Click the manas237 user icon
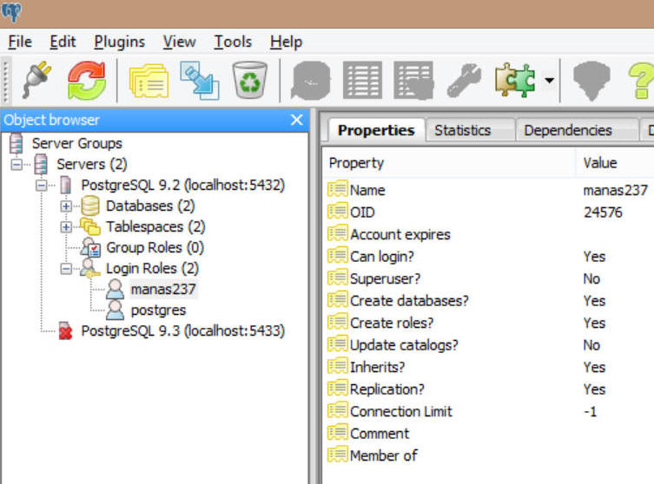Viewport: 654px width, 484px height. (x=115, y=289)
